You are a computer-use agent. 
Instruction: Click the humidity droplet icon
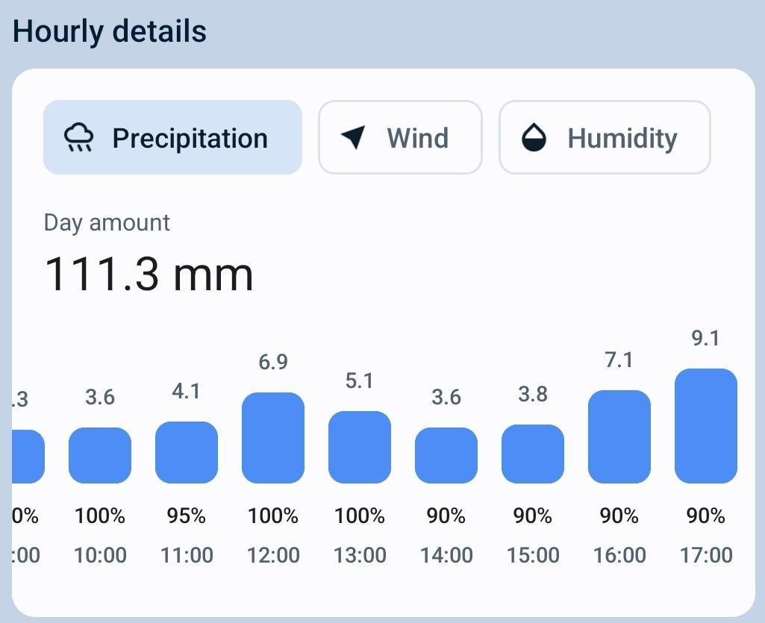(534, 138)
